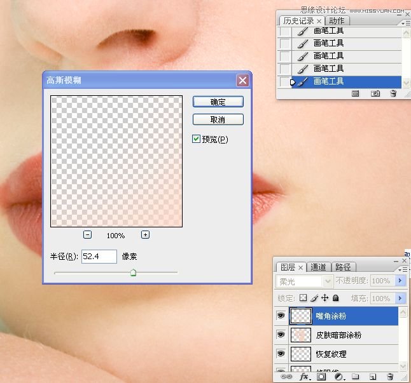411x383 pixels.
Task: Open the Layers panel flyout menu
Action: pyautogui.click(x=403, y=269)
